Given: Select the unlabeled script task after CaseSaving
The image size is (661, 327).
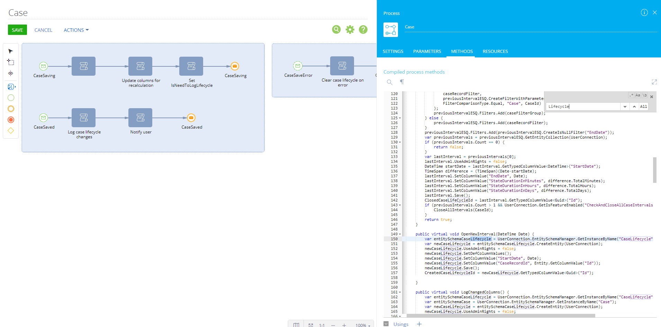Looking at the screenshot, I should point(83,66).
